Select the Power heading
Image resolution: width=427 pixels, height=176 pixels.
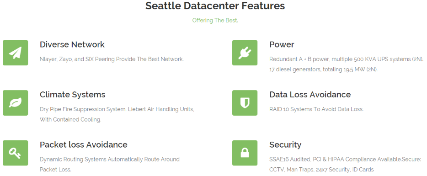(282, 44)
